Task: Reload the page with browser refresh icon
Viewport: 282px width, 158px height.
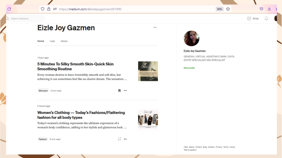Action: pyautogui.click(x=9, y=9)
